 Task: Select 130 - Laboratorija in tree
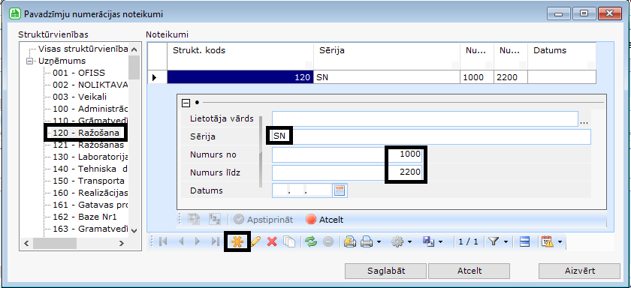pyautogui.click(x=90, y=157)
